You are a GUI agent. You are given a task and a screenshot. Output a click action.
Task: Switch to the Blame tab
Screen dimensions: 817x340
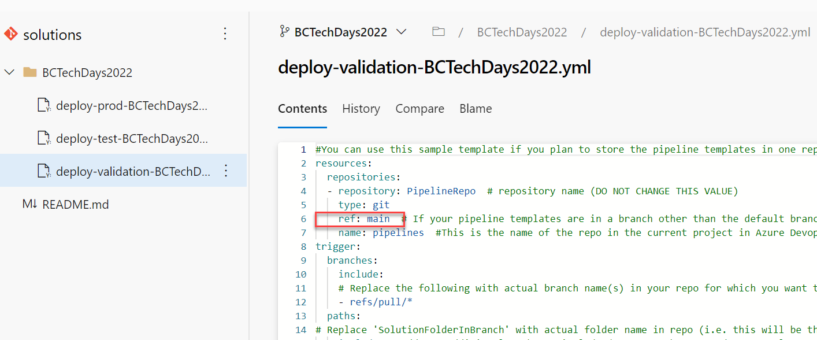475,109
